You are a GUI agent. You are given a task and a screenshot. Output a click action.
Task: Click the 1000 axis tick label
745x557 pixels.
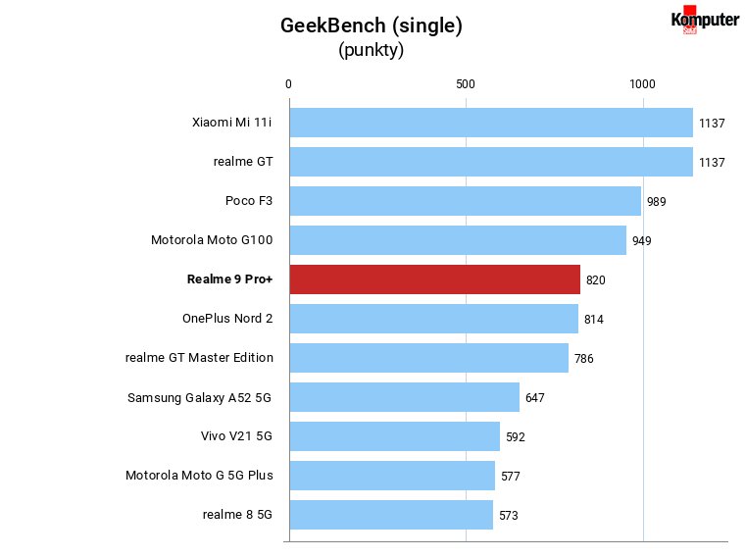[642, 84]
